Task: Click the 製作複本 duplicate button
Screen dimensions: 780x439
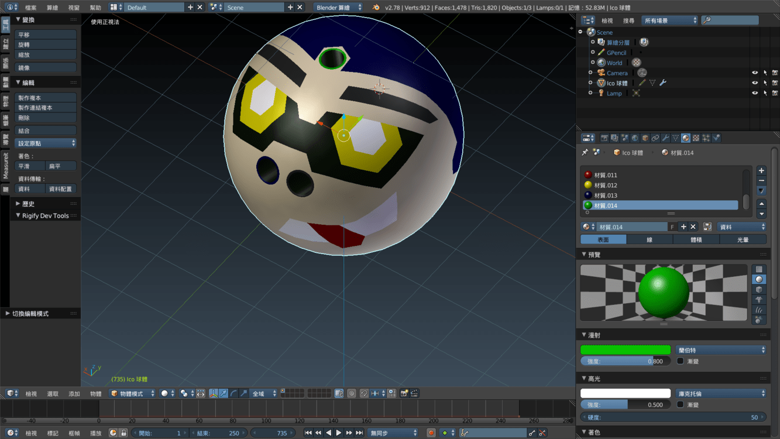Action: [46, 98]
